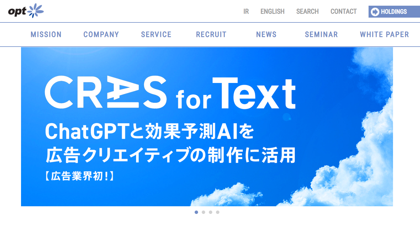Open the NEWS menu item
Viewport: 420px width, 229px height.
(x=266, y=35)
